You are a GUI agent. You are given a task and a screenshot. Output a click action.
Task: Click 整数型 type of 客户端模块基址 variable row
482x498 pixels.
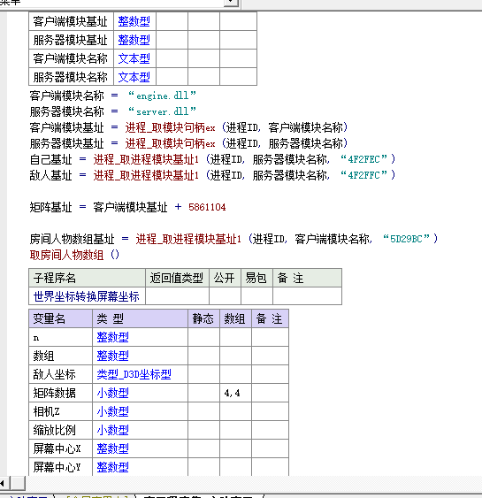pyautogui.click(x=134, y=21)
